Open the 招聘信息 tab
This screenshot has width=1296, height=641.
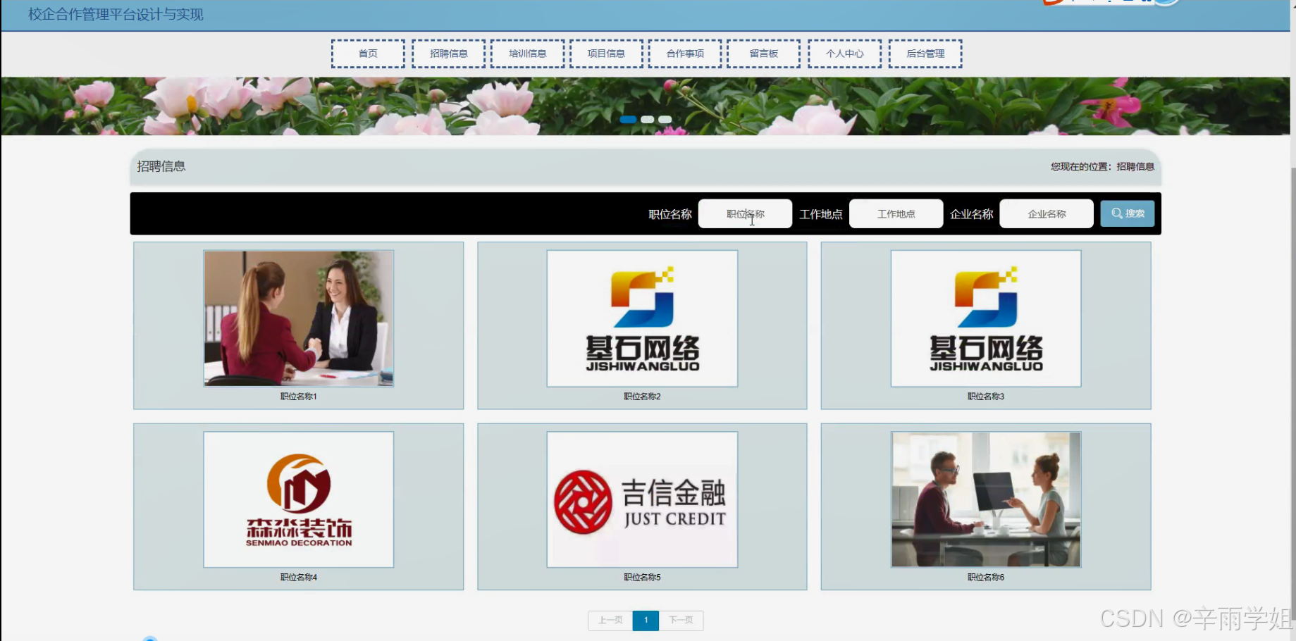pos(448,53)
